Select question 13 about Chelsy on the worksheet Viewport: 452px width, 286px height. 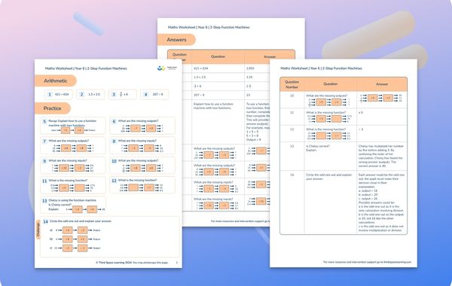click(73, 205)
